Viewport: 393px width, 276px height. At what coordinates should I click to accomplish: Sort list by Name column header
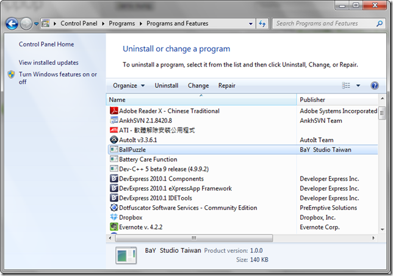[x=201, y=100]
